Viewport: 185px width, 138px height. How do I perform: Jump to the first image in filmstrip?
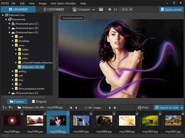(71, 107)
